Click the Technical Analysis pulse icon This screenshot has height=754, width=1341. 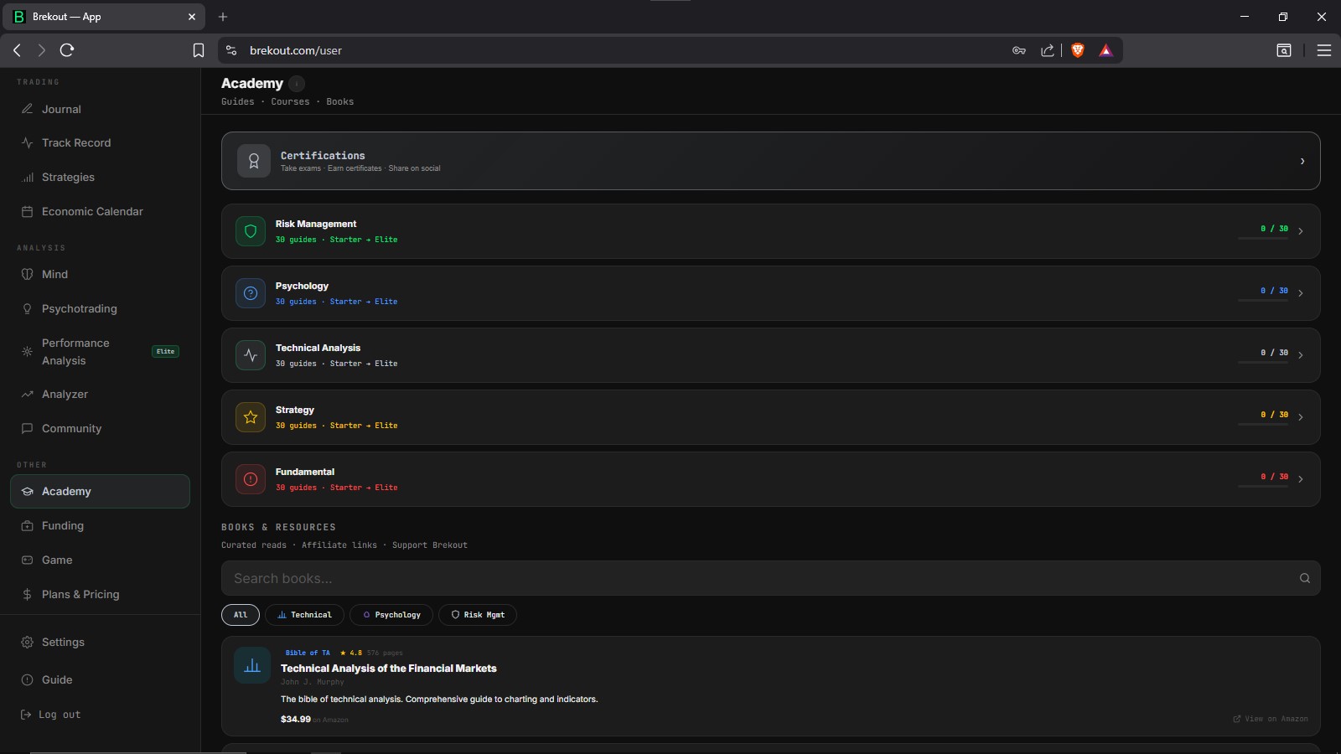click(x=250, y=355)
